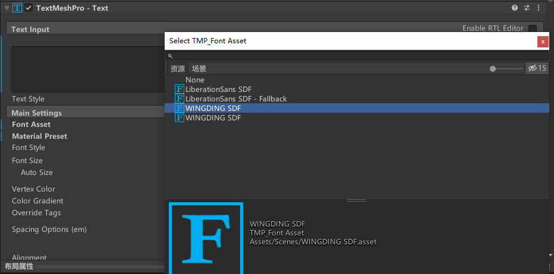Select LiberationSans SDF - Fallback asset
554x274 pixels.
(x=357, y=98)
